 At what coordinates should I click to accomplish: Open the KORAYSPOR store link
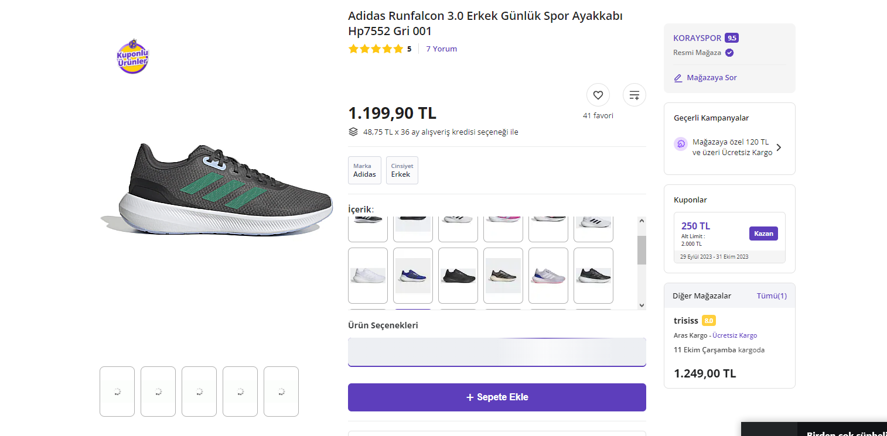tap(697, 38)
